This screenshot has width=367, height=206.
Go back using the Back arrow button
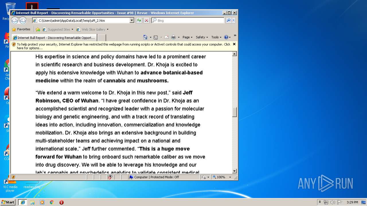[x=15, y=20]
